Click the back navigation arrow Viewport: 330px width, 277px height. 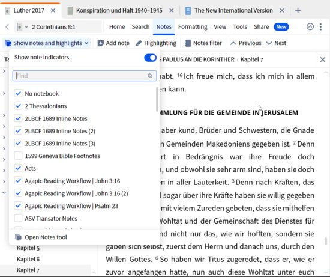point(7,27)
